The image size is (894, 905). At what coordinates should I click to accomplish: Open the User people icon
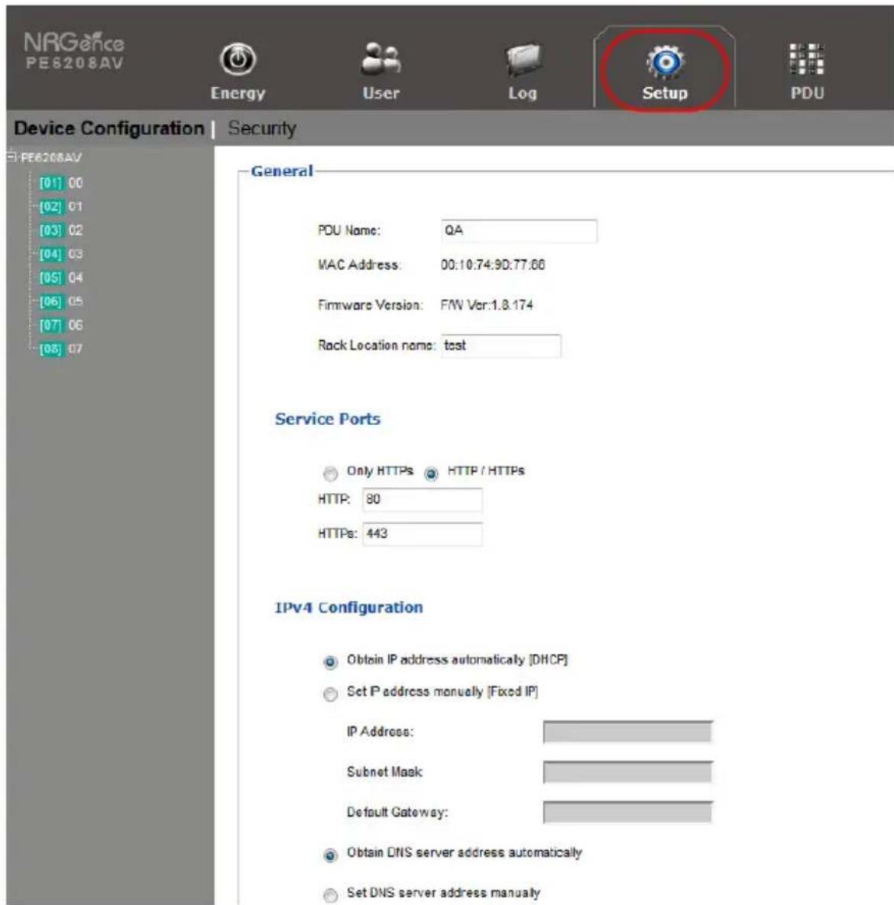[x=381, y=60]
